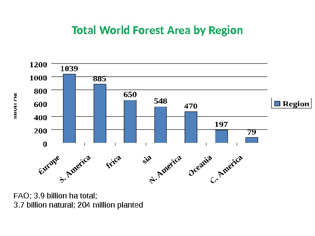Click the C. America bar labeled 79
The image size is (315, 236).
click(x=252, y=140)
